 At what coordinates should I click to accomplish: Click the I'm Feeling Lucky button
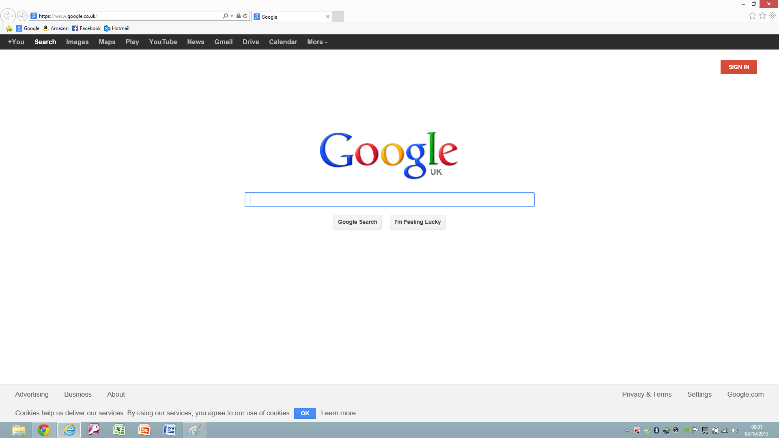coord(417,222)
